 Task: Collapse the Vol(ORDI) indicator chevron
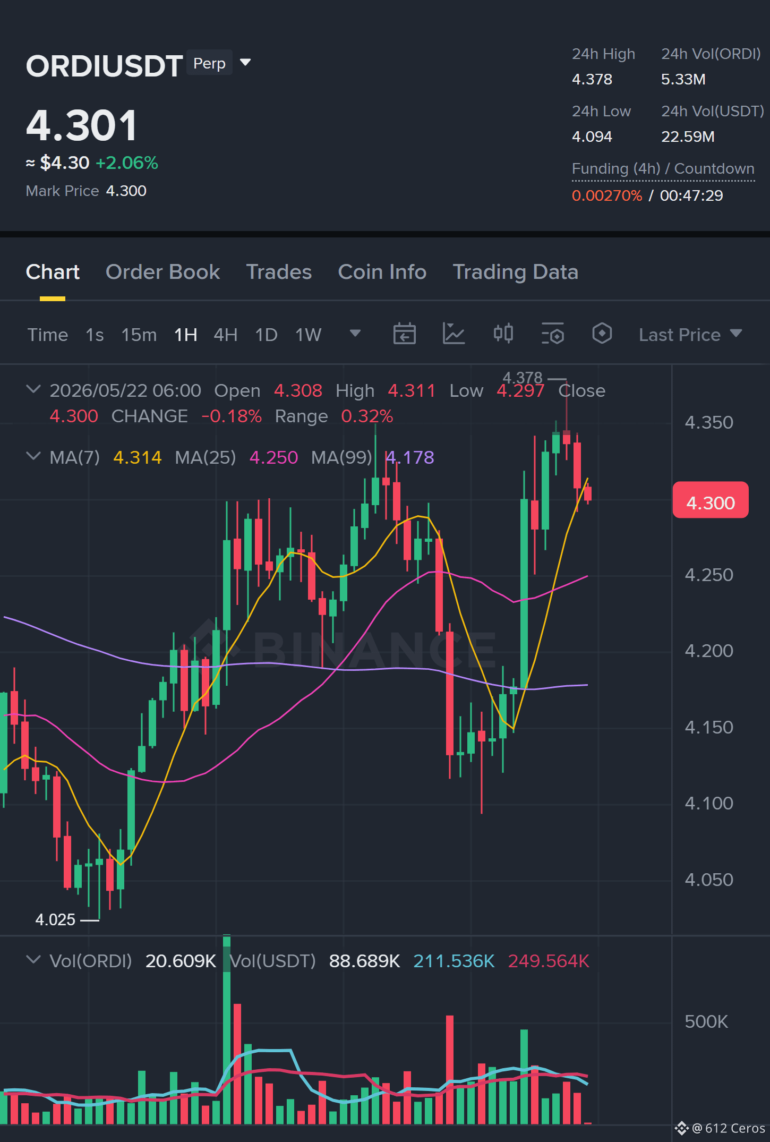click(33, 960)
